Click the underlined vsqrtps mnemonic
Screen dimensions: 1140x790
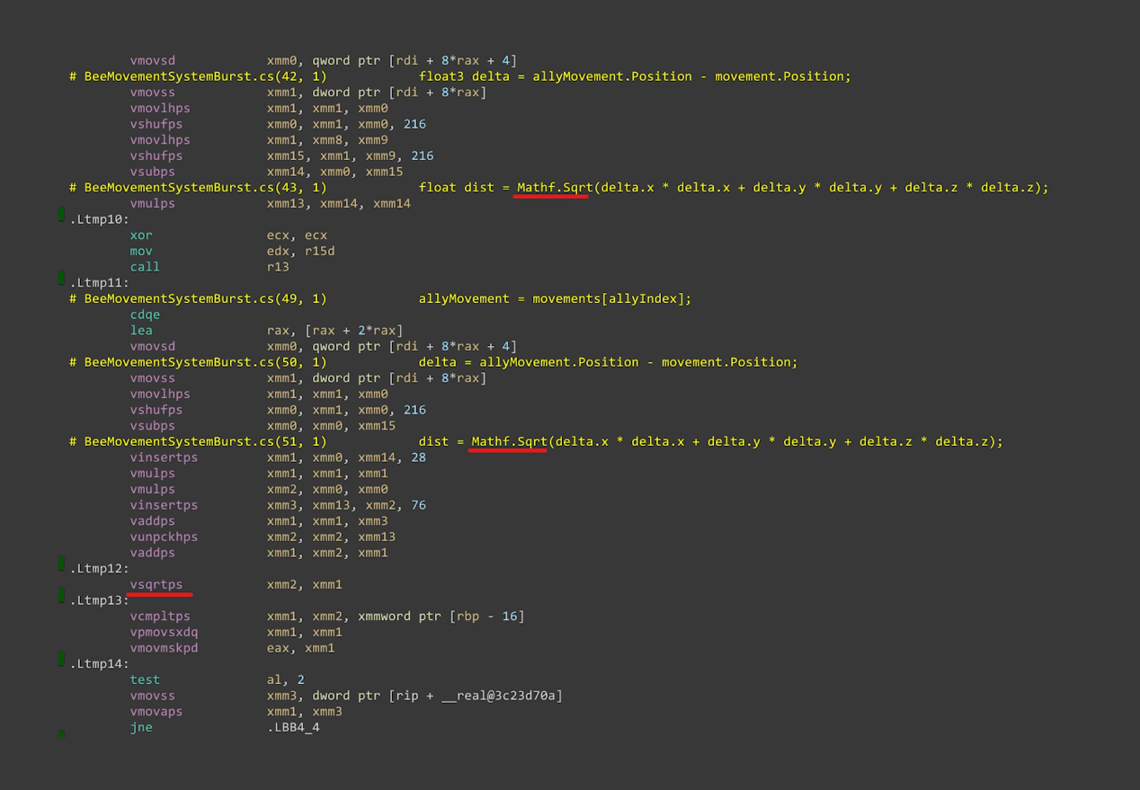coord(156,584)
